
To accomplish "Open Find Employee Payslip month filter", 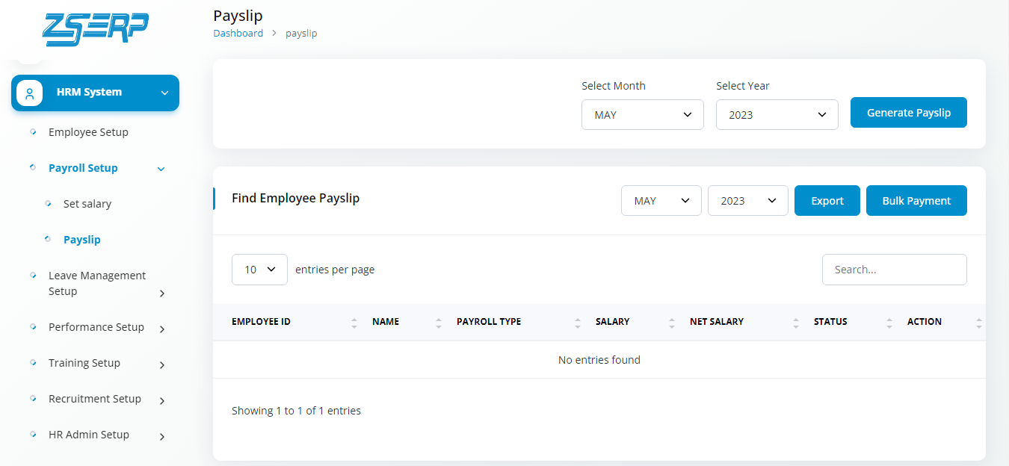I will [x=661, y=201].
